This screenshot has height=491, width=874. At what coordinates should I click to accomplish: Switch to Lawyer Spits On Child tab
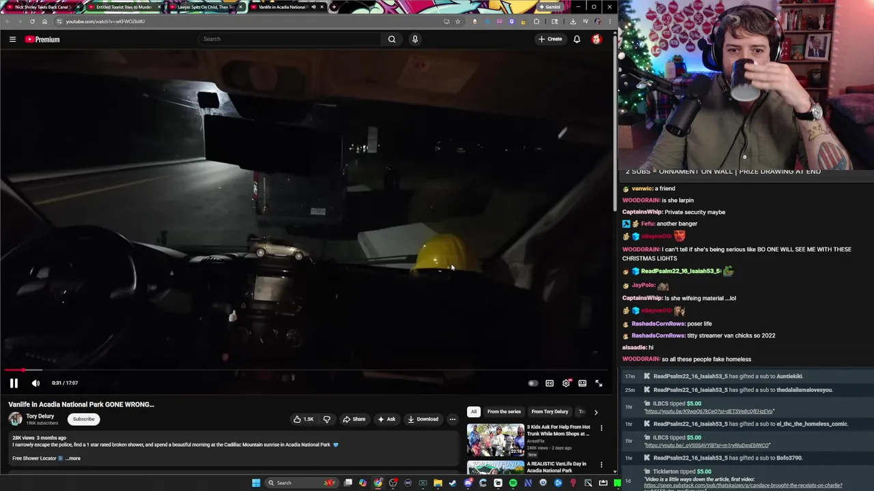click(205, 7)
